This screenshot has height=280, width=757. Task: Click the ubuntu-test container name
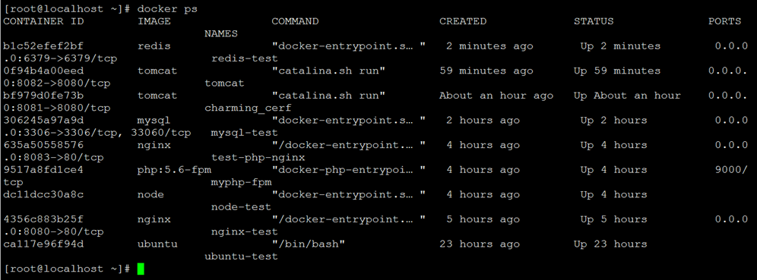point(242,256)
